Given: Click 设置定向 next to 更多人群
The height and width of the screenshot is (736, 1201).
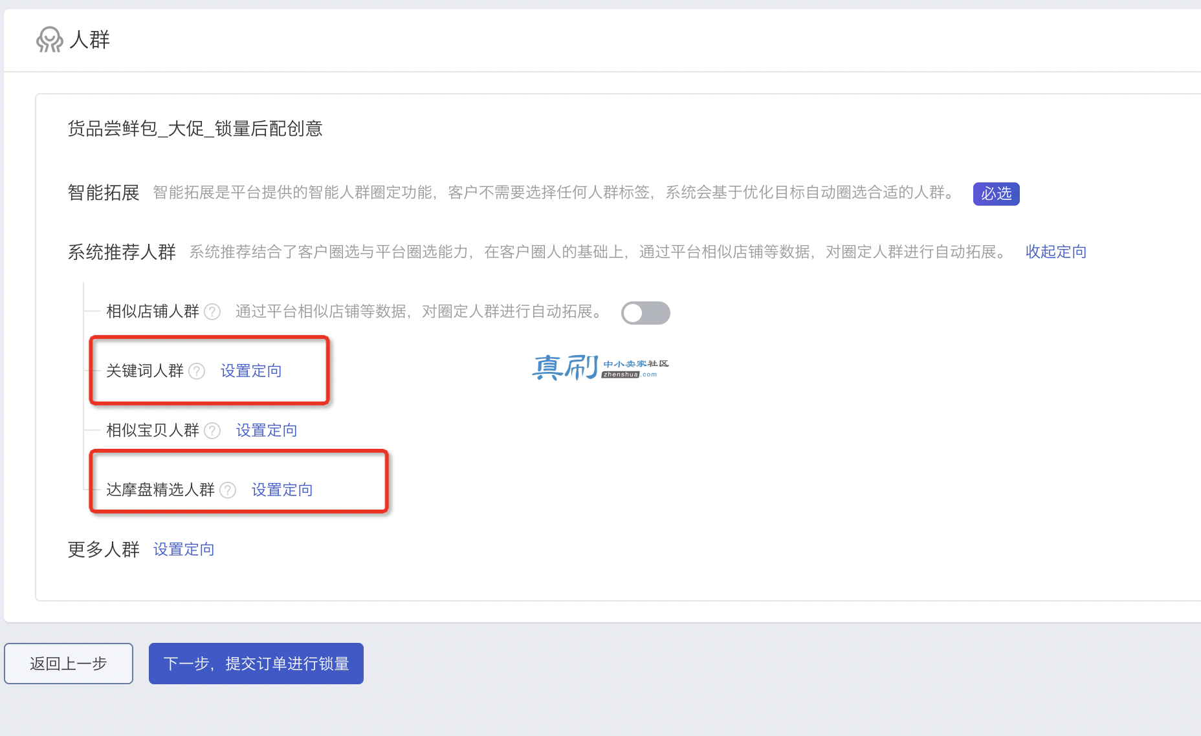Looking at the screenshot, I should [184, 549].
